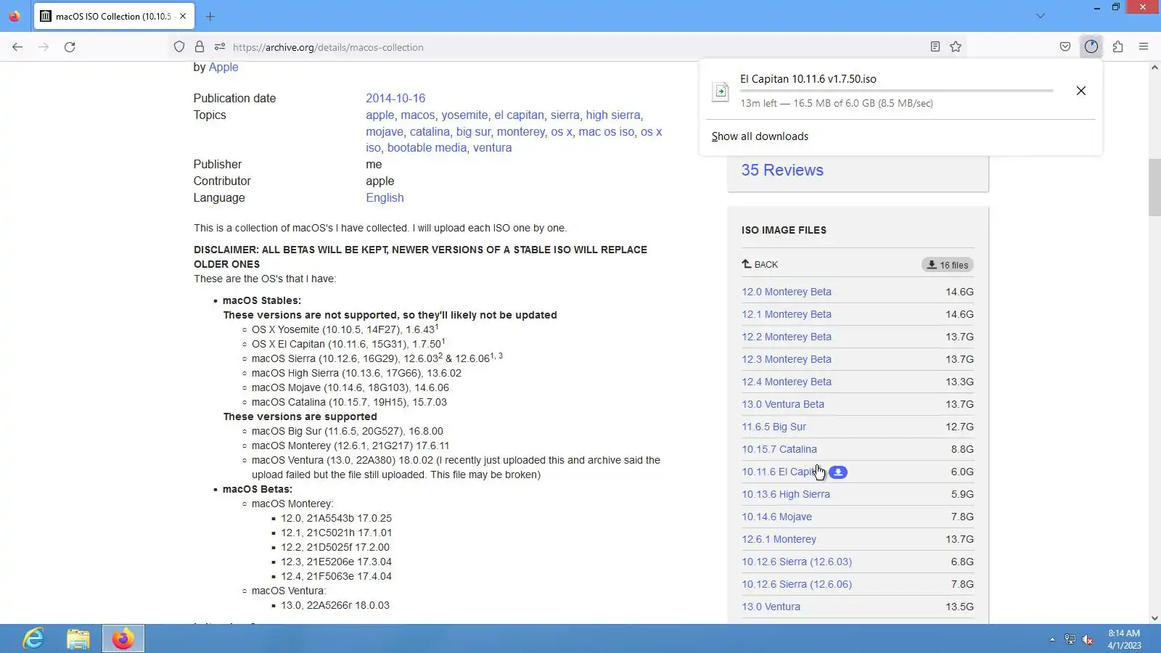1161x653 pixels.
Task: Go BACK in ISO image files list
Action: tap(760, 265)
